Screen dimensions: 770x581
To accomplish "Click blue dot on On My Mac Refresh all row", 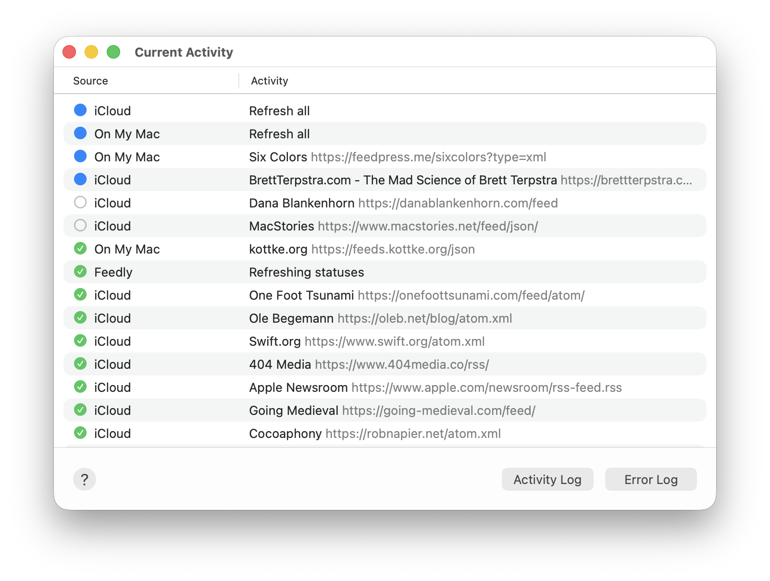I will tap(80, 133).
